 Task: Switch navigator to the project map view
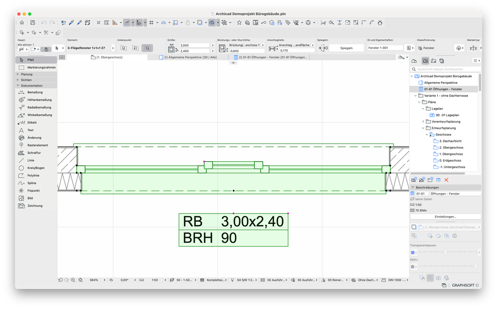coord(414,61)
